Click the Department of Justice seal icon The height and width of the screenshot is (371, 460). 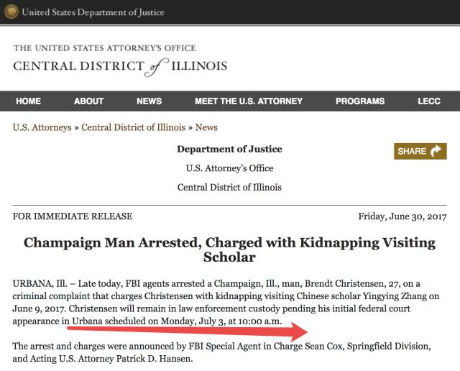[x=11, y=12]
